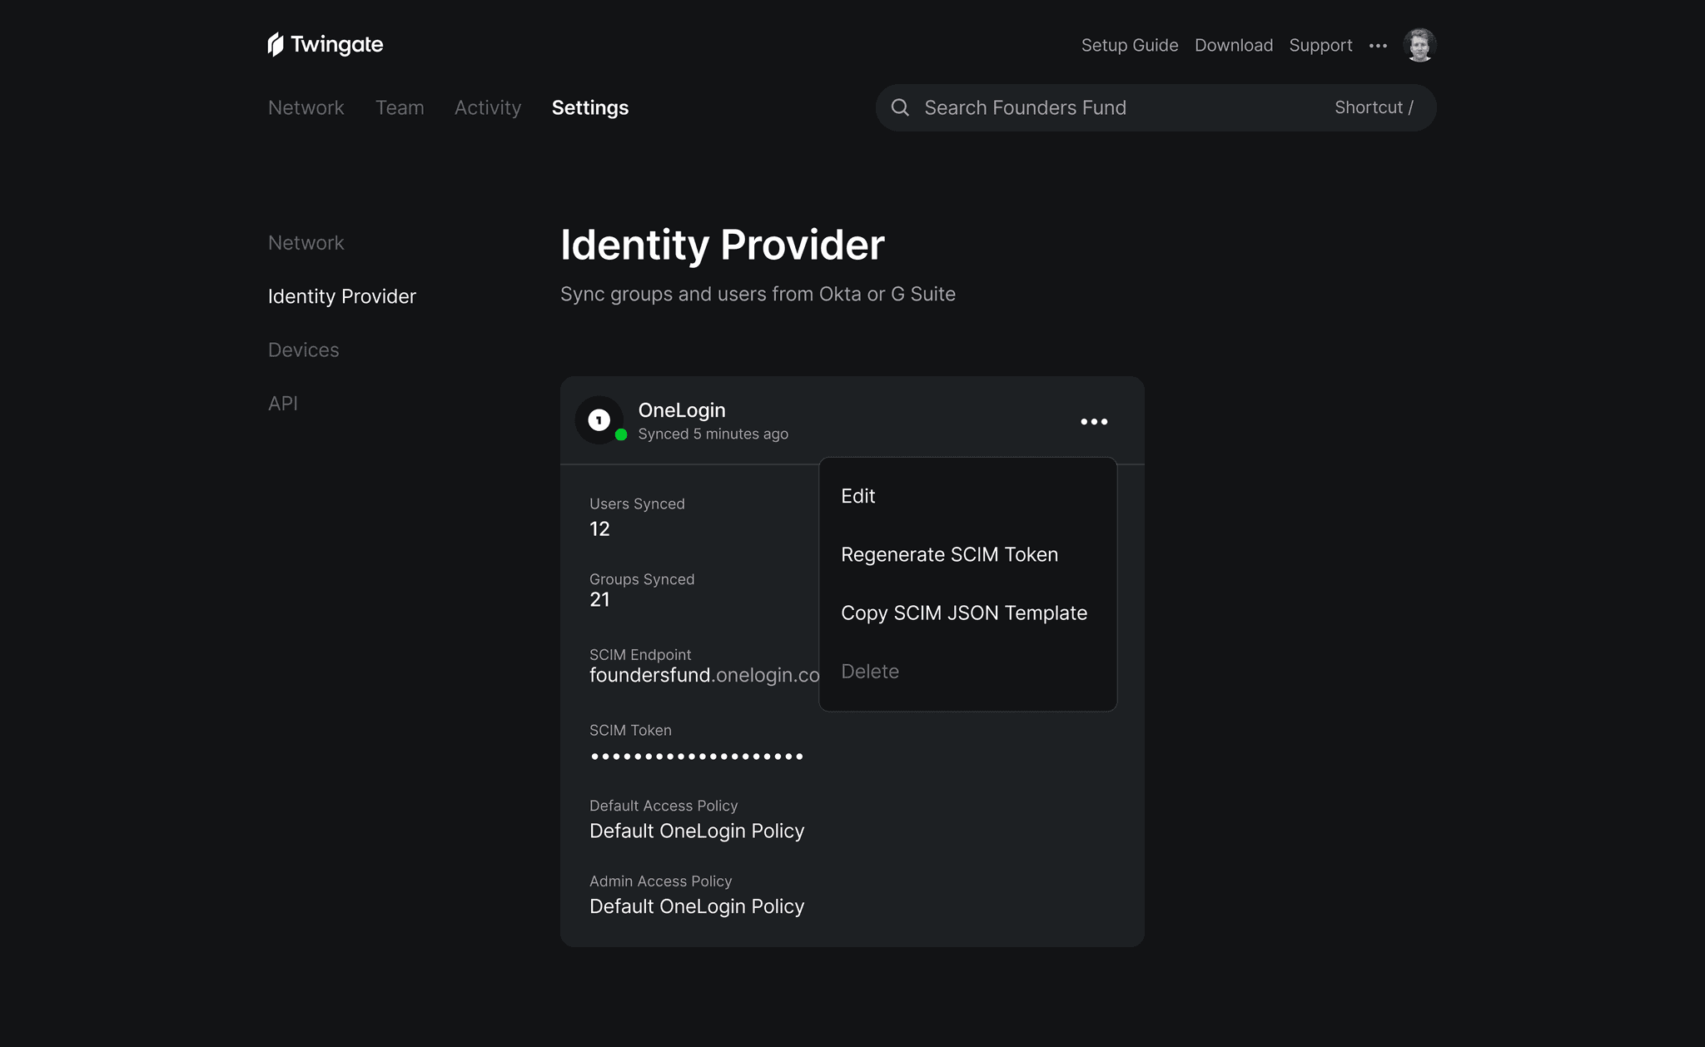The width and height of the screenshot is (1705, 1047).
Task: Open Devices settings in sidebar
Action: pos(303,350)
